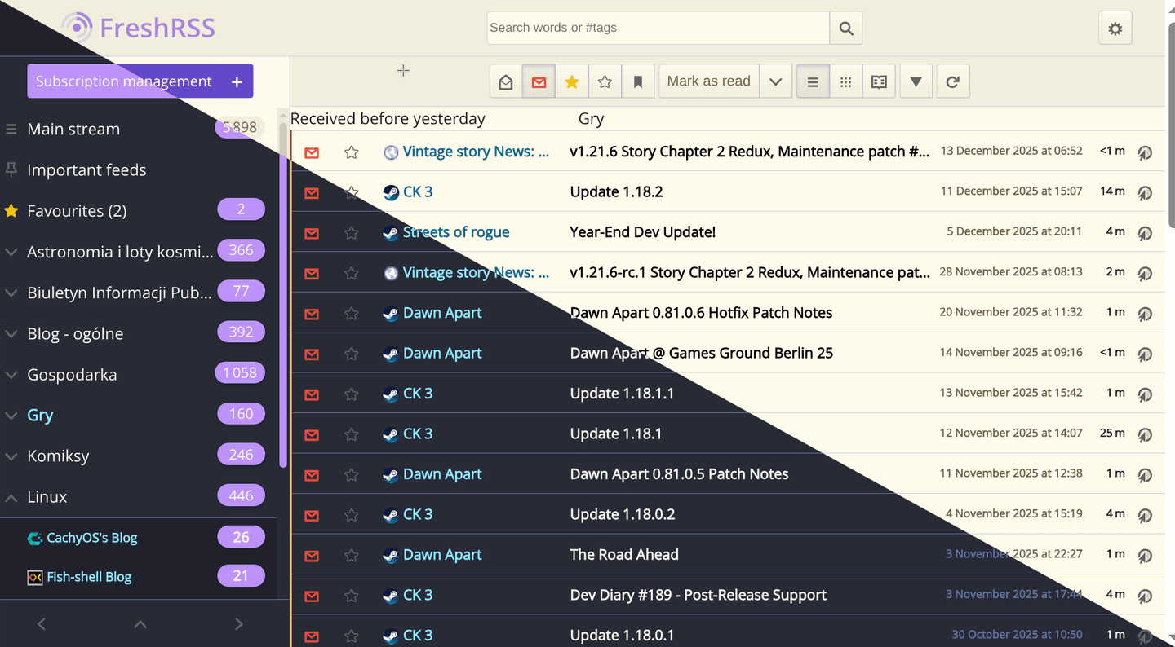Click the red unread envelope filter icon
The height and width of the screenshot is (647, 1175).
coord(538,81)
